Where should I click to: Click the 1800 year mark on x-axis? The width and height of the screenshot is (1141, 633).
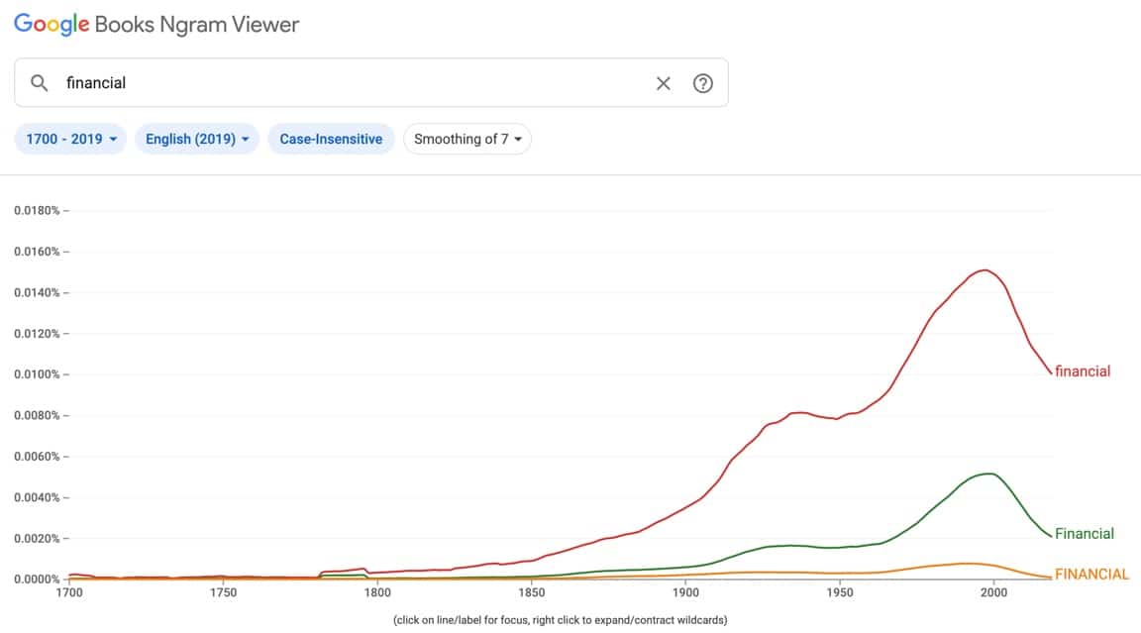click(377, 592)
